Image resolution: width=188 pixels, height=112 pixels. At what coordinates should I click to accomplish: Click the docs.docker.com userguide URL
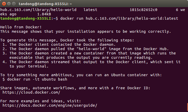[x=50, y=105]
